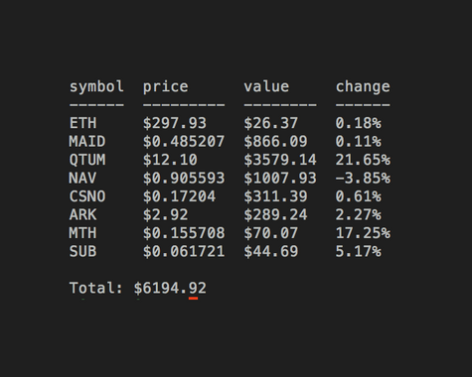
Task: Select the MAID symbol text
Action: click(87, 142)
